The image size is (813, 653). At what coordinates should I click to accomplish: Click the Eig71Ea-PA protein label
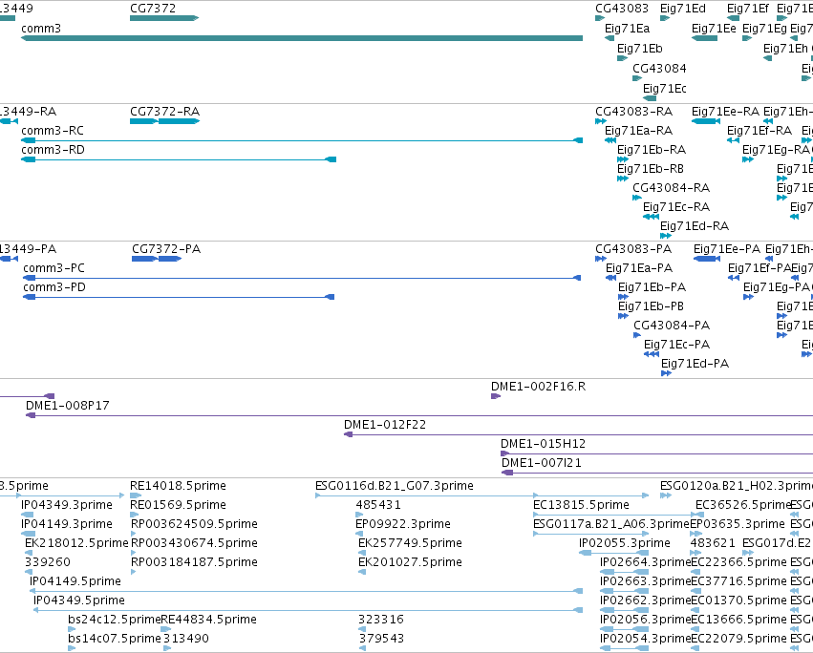pyautogui.click(x=639, y=268)
